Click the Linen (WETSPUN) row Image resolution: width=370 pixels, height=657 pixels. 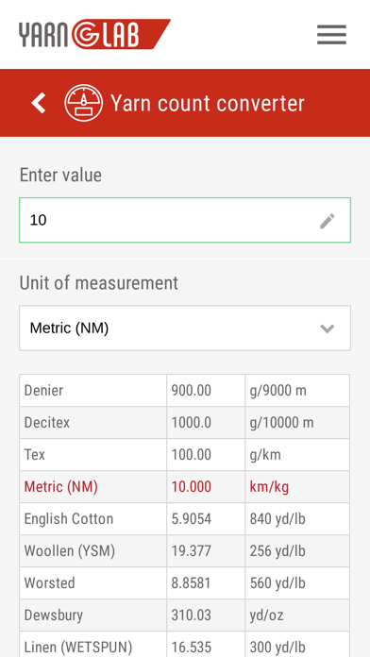[184, 645]
